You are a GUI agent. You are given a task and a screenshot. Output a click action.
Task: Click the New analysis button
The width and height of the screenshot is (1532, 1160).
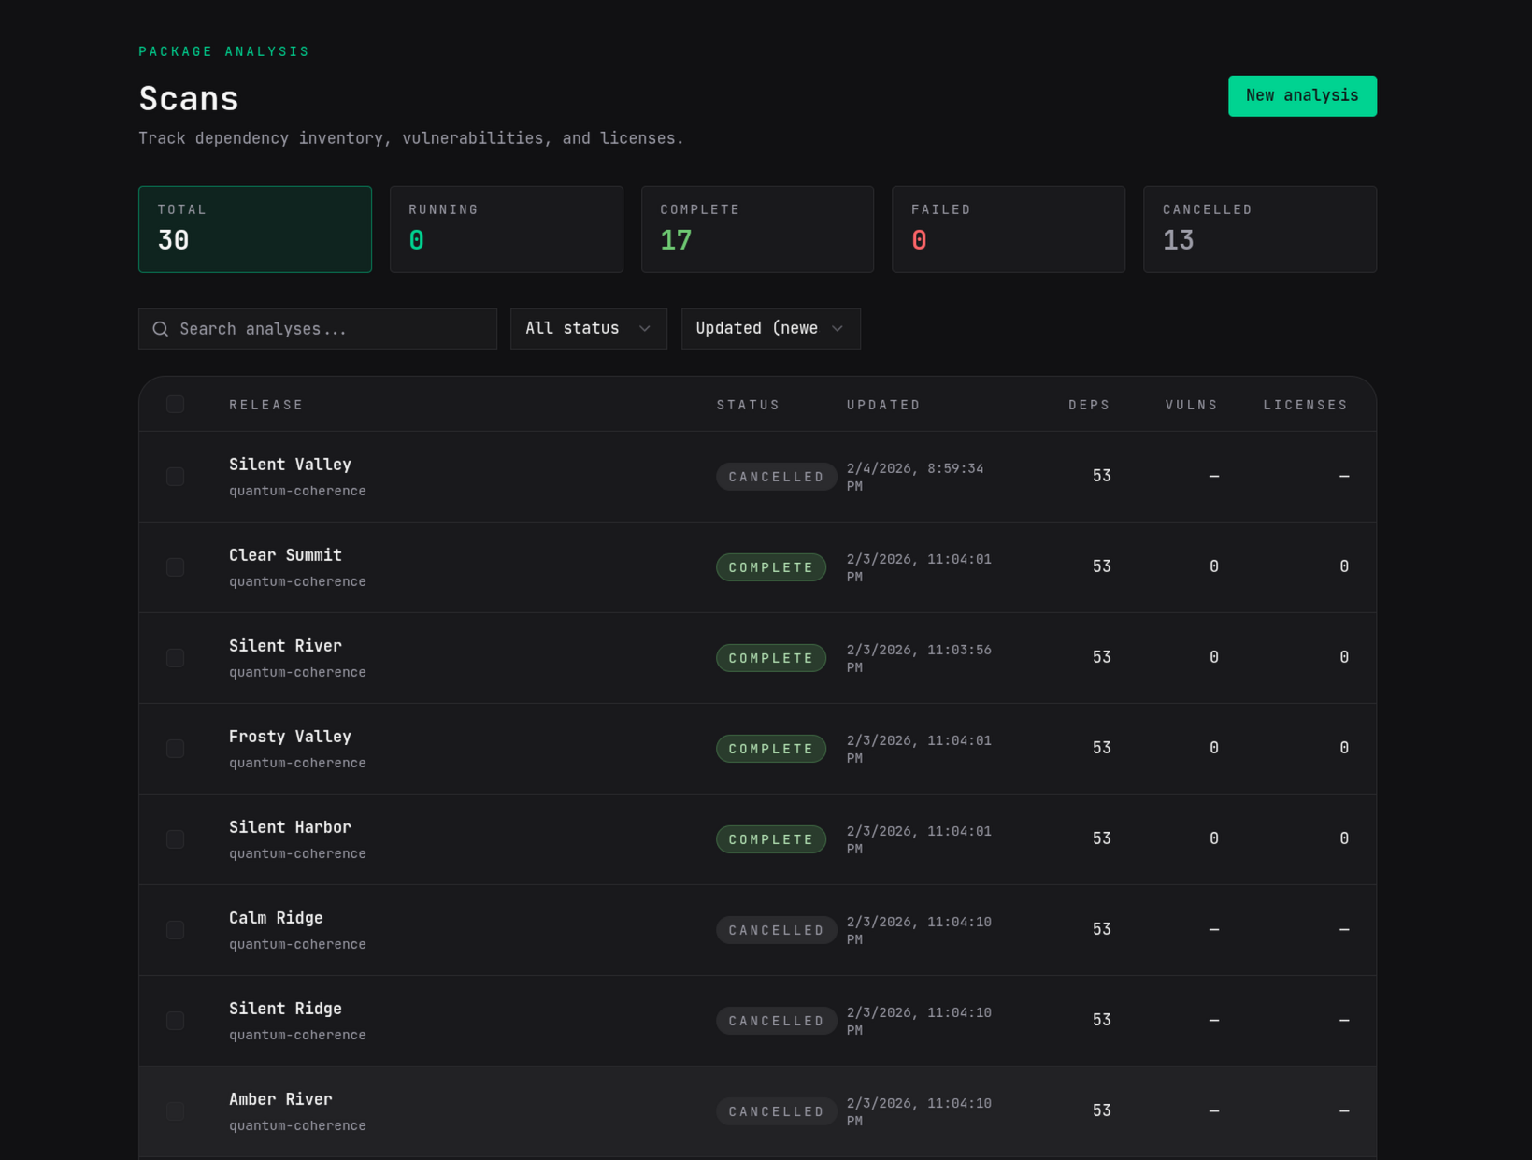1301,96
